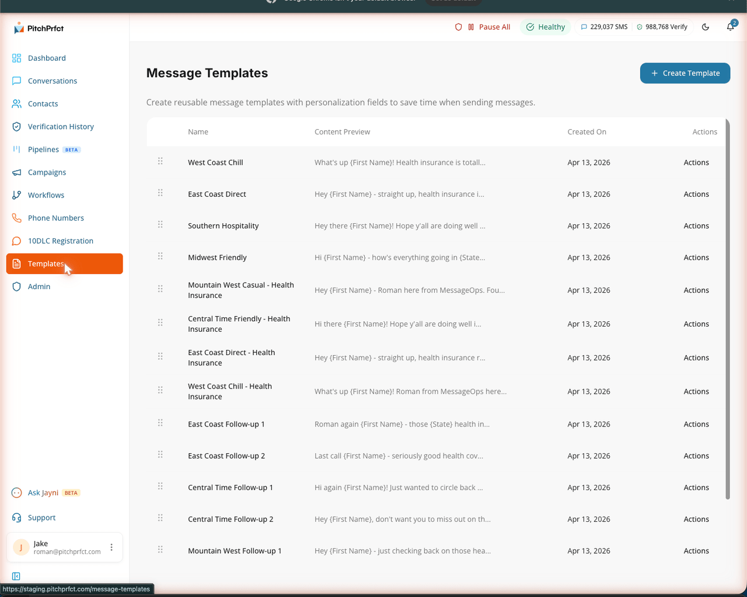Click the Ask Jayni bot icon
The height and width of the screenshot is (597, 747).
pos(16,492)
